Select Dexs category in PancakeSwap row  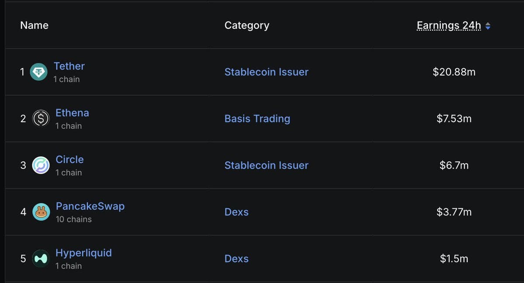236,212
